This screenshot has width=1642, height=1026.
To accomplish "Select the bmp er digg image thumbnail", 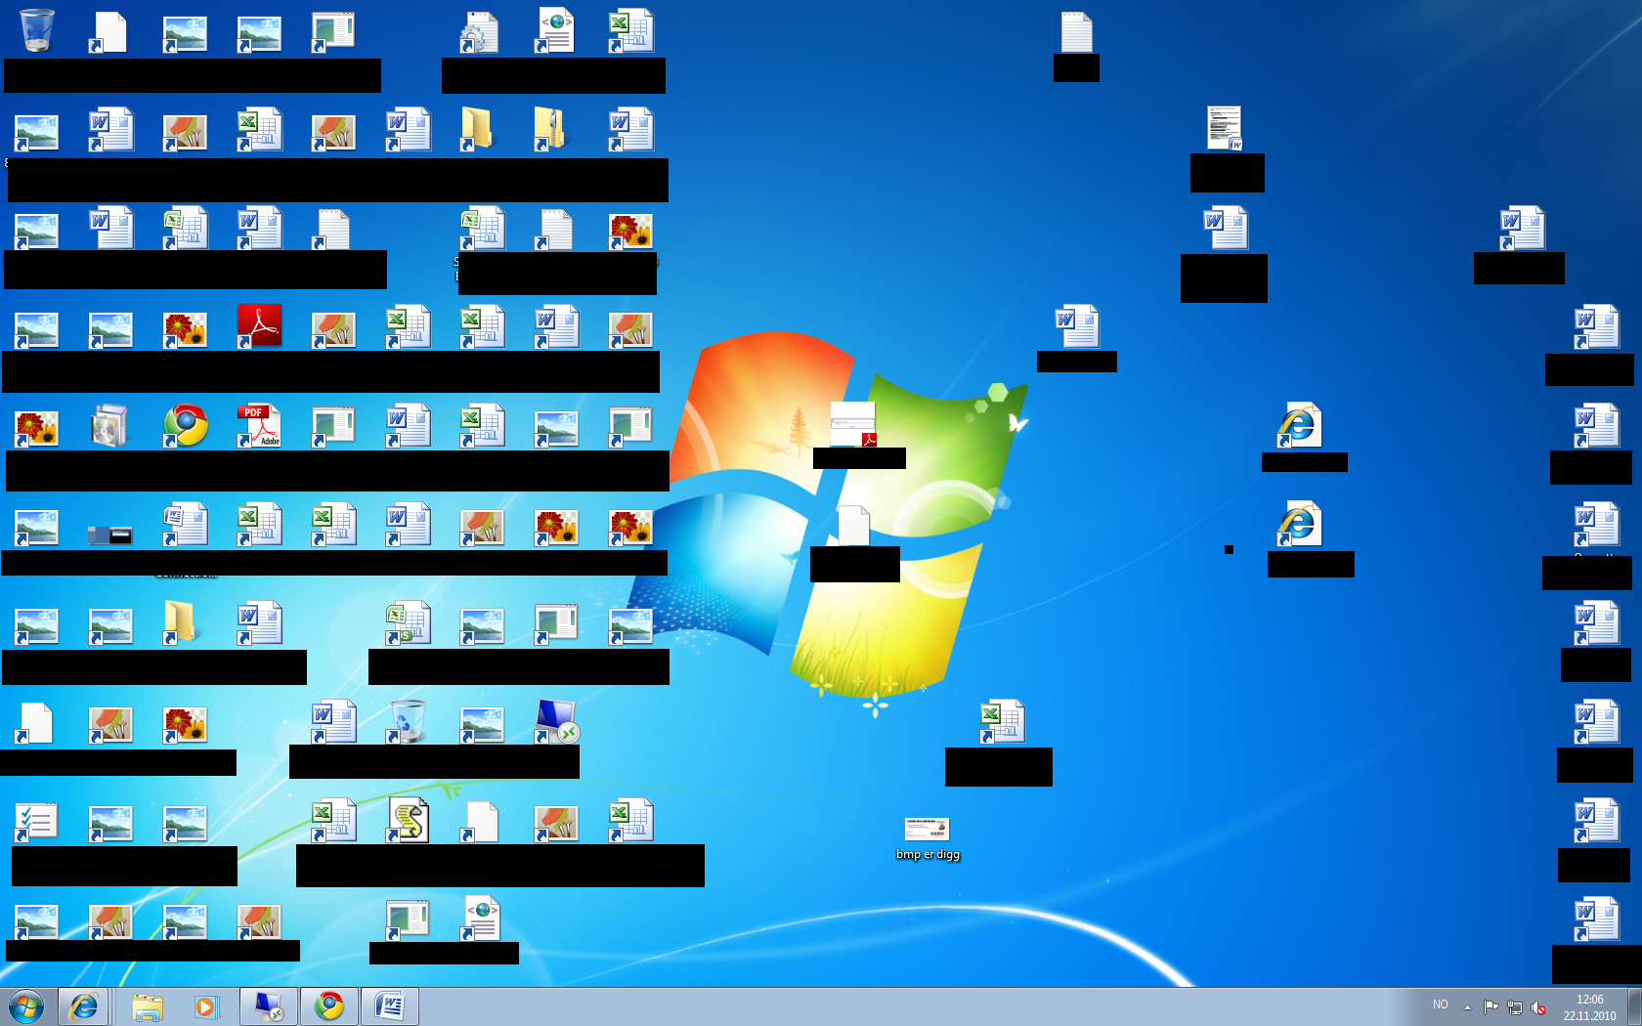I will coord(927,829).
